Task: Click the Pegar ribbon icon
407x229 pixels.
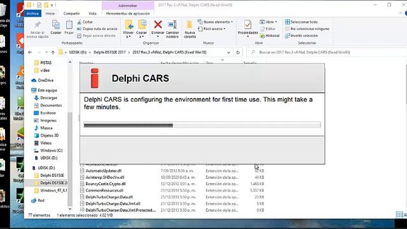Action: point(69,27)
